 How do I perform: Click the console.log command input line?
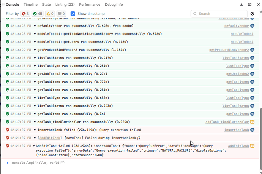click(x=130, y=163)
